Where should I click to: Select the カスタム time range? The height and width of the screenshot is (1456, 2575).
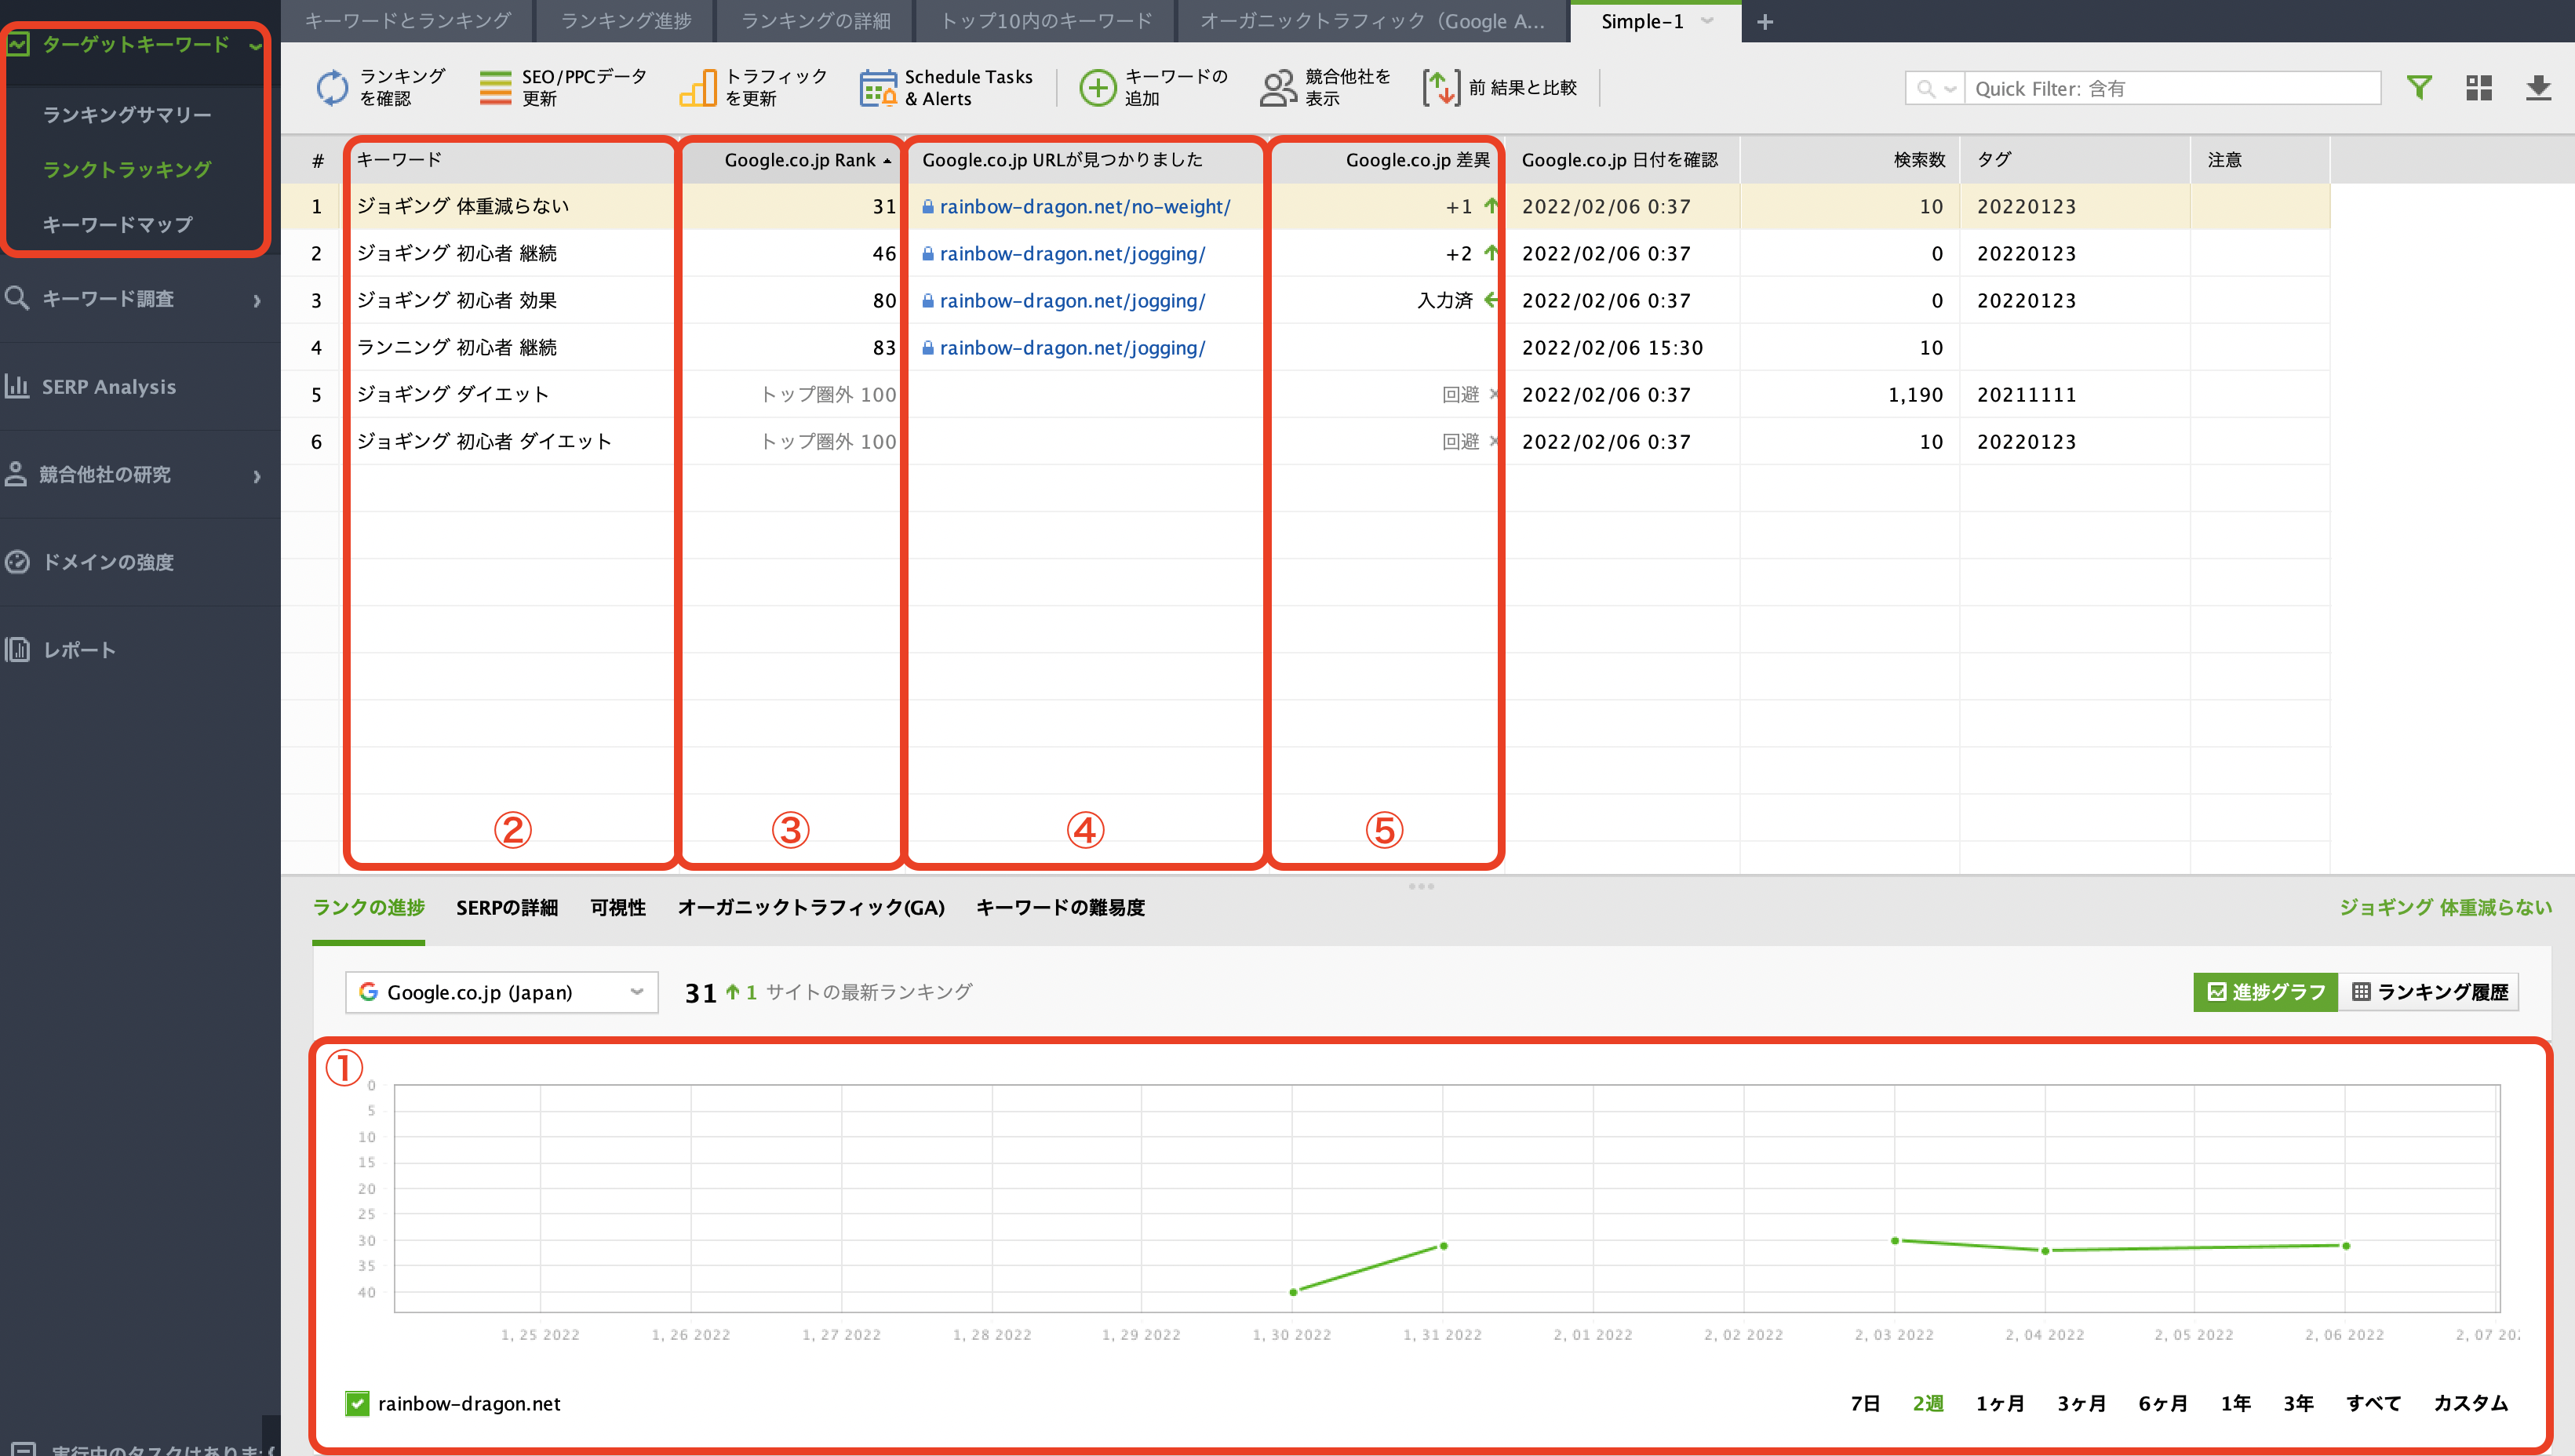[2470, 1403]
